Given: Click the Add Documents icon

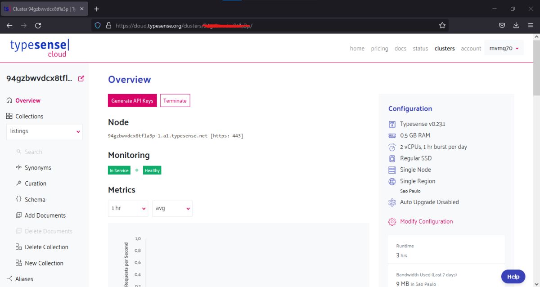Looking at the screenshot, I should tap(19, 215).
